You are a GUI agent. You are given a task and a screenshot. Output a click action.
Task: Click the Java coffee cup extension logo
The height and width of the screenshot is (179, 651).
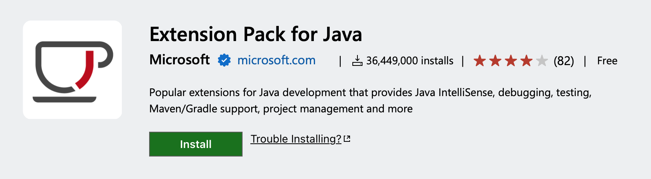[x=72, y=70]
